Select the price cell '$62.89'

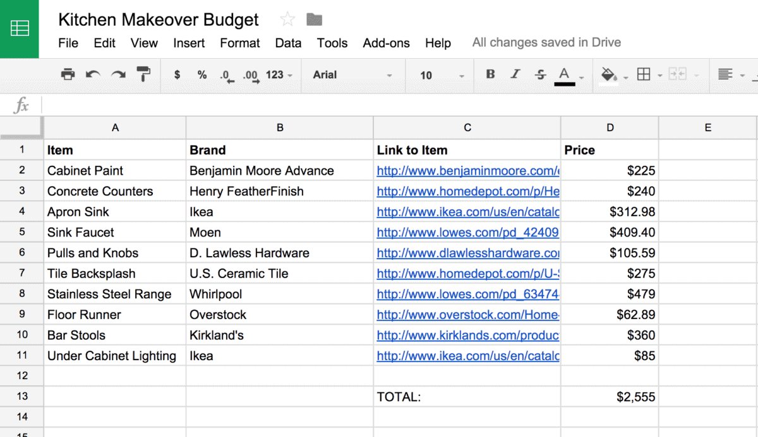point(610,315)
